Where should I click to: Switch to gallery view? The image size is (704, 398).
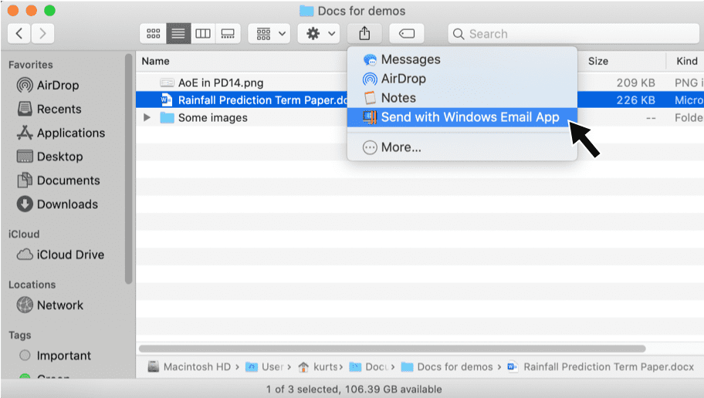point(228,34)
